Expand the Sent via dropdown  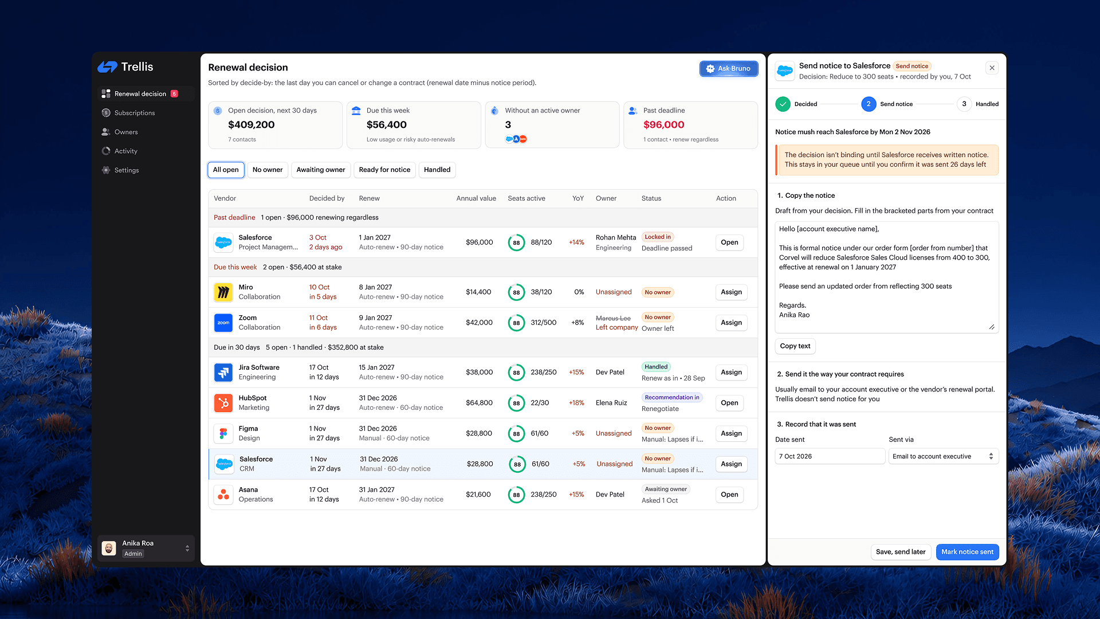click(x=944, y=456)
